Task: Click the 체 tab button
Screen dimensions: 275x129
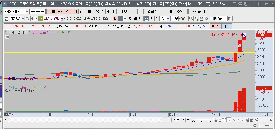Action: click(x=108, y=12)
